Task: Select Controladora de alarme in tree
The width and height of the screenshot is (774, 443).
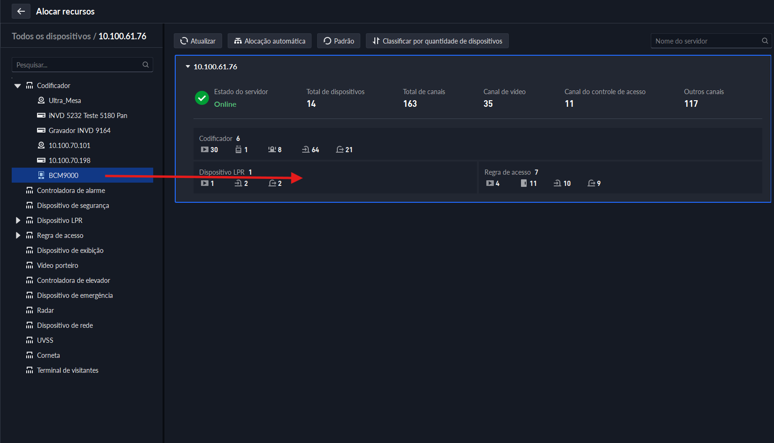Action: tap(71, 190)
